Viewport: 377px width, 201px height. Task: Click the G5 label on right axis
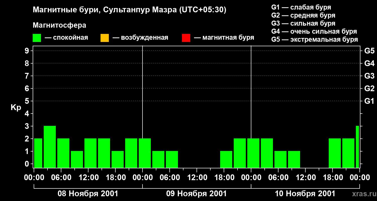pyautogui.click(x=369, y=51)
